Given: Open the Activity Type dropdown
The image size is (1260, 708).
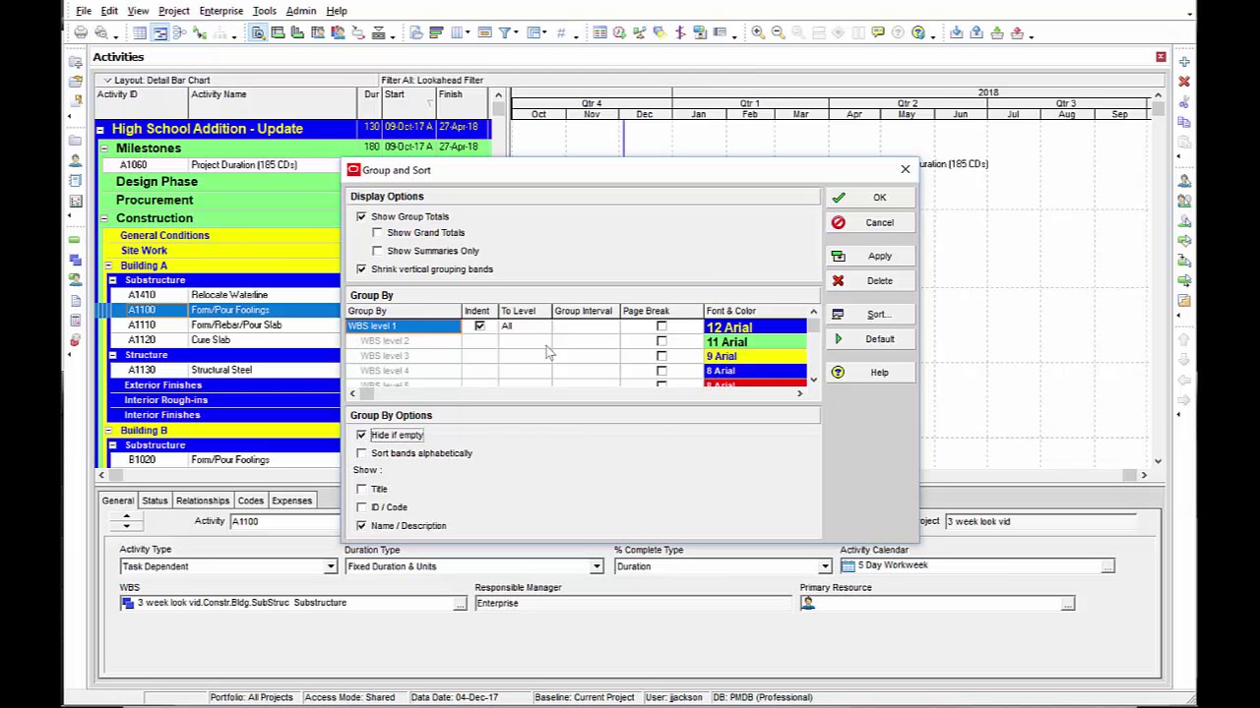Looking at the screenshot, I should (x=331, y=566).
